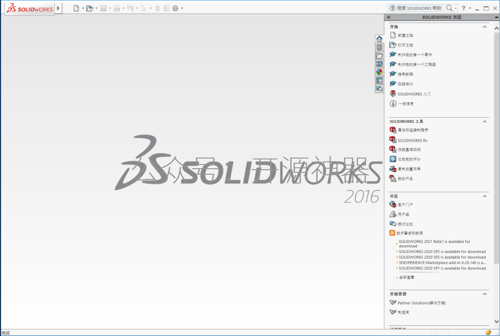This screenshot has width=500, height=336.
Task: Click the Save toolbar icon
Action: tap(103, 8)
